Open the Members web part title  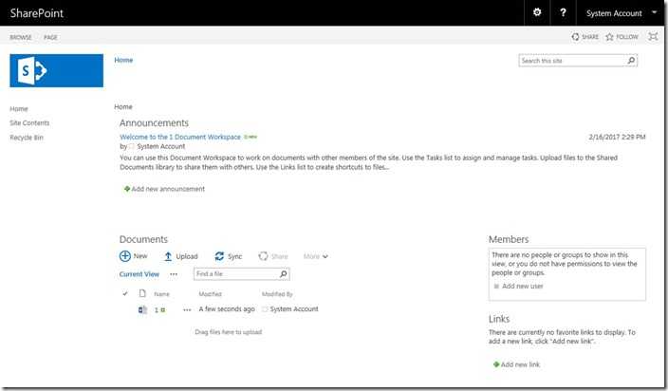[509, 239]
